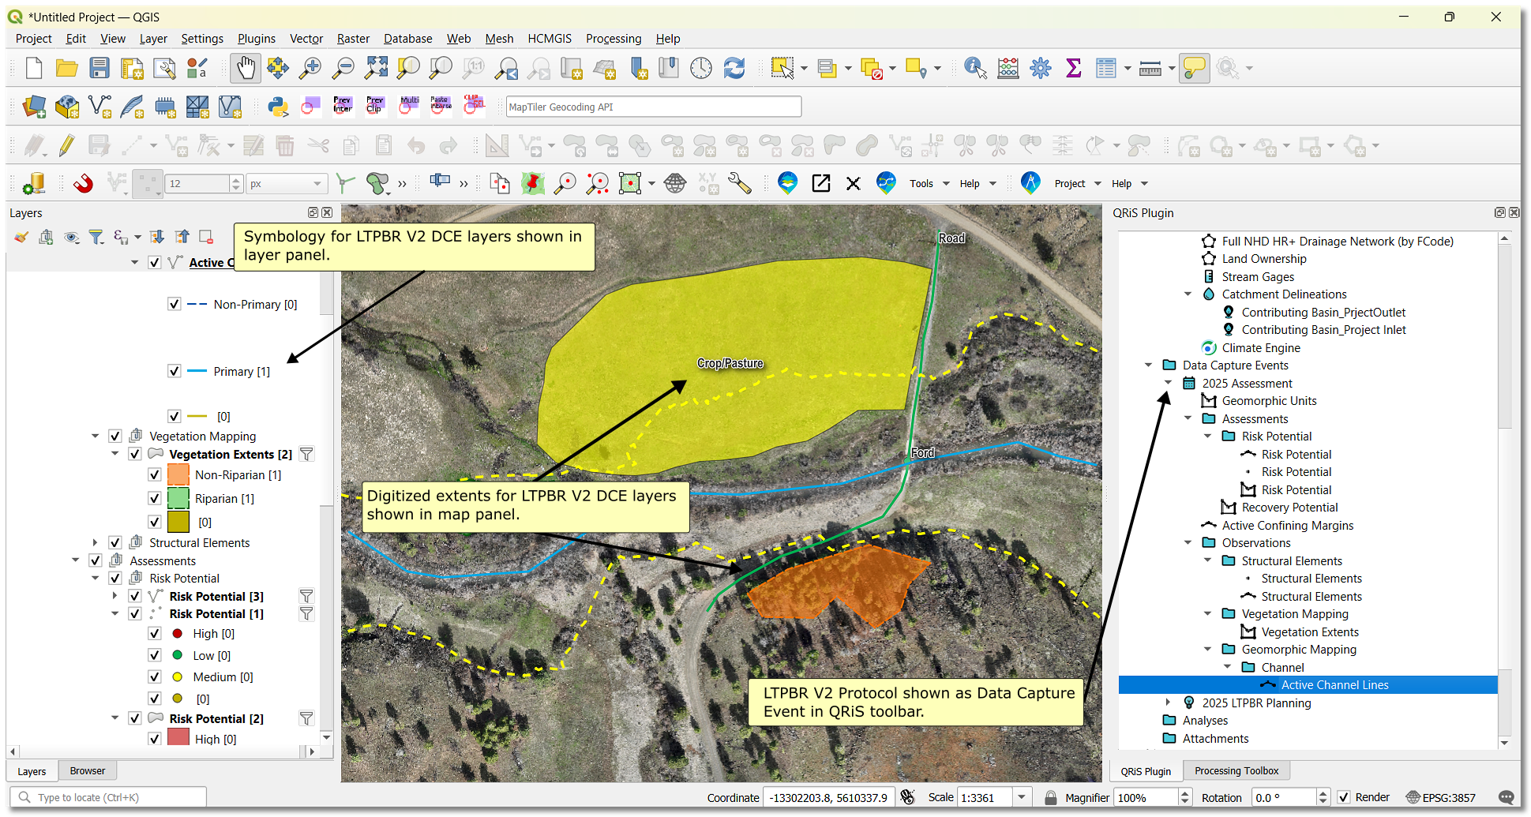The image size is (1531, 817).
Task: Click the Refresh map icon
Action: pos(734,69)
